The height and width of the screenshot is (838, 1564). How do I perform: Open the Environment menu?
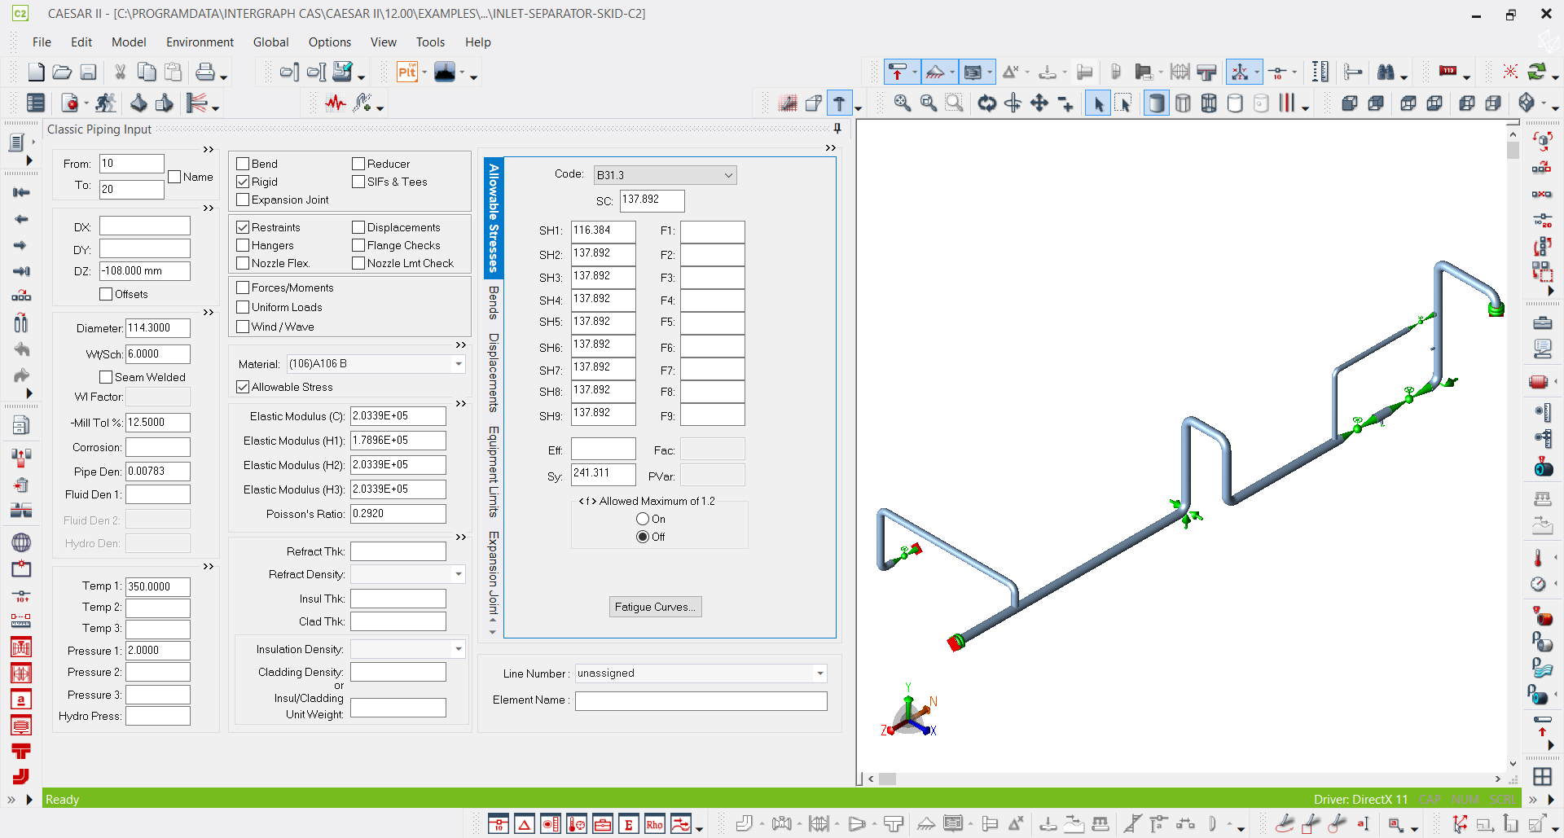[x=200, y=42]
